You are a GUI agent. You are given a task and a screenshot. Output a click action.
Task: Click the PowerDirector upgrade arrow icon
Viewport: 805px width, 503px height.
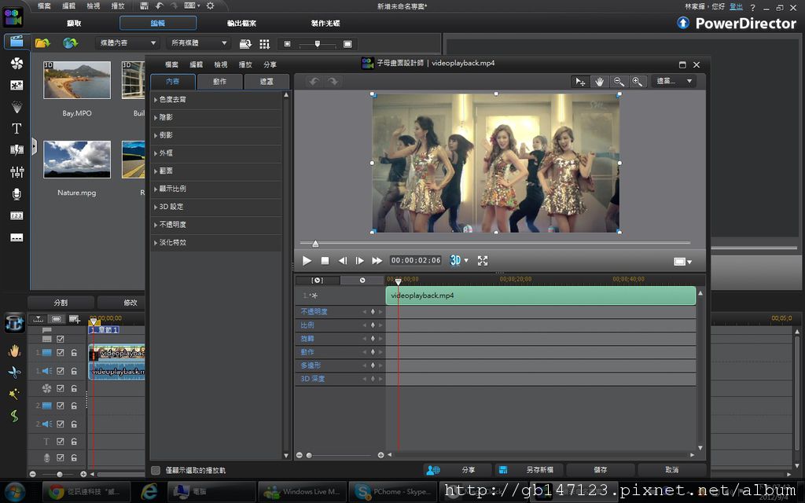coord(683,23)
